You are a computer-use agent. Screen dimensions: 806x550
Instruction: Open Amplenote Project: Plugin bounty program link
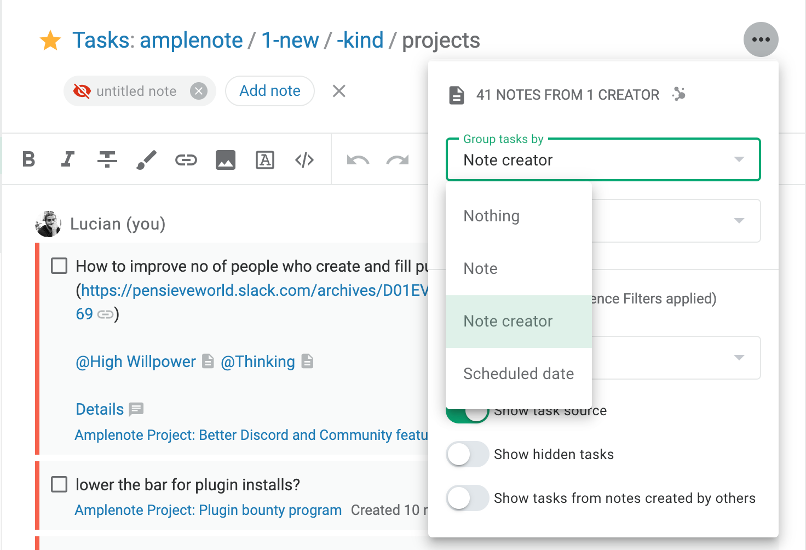click(208, 510)
